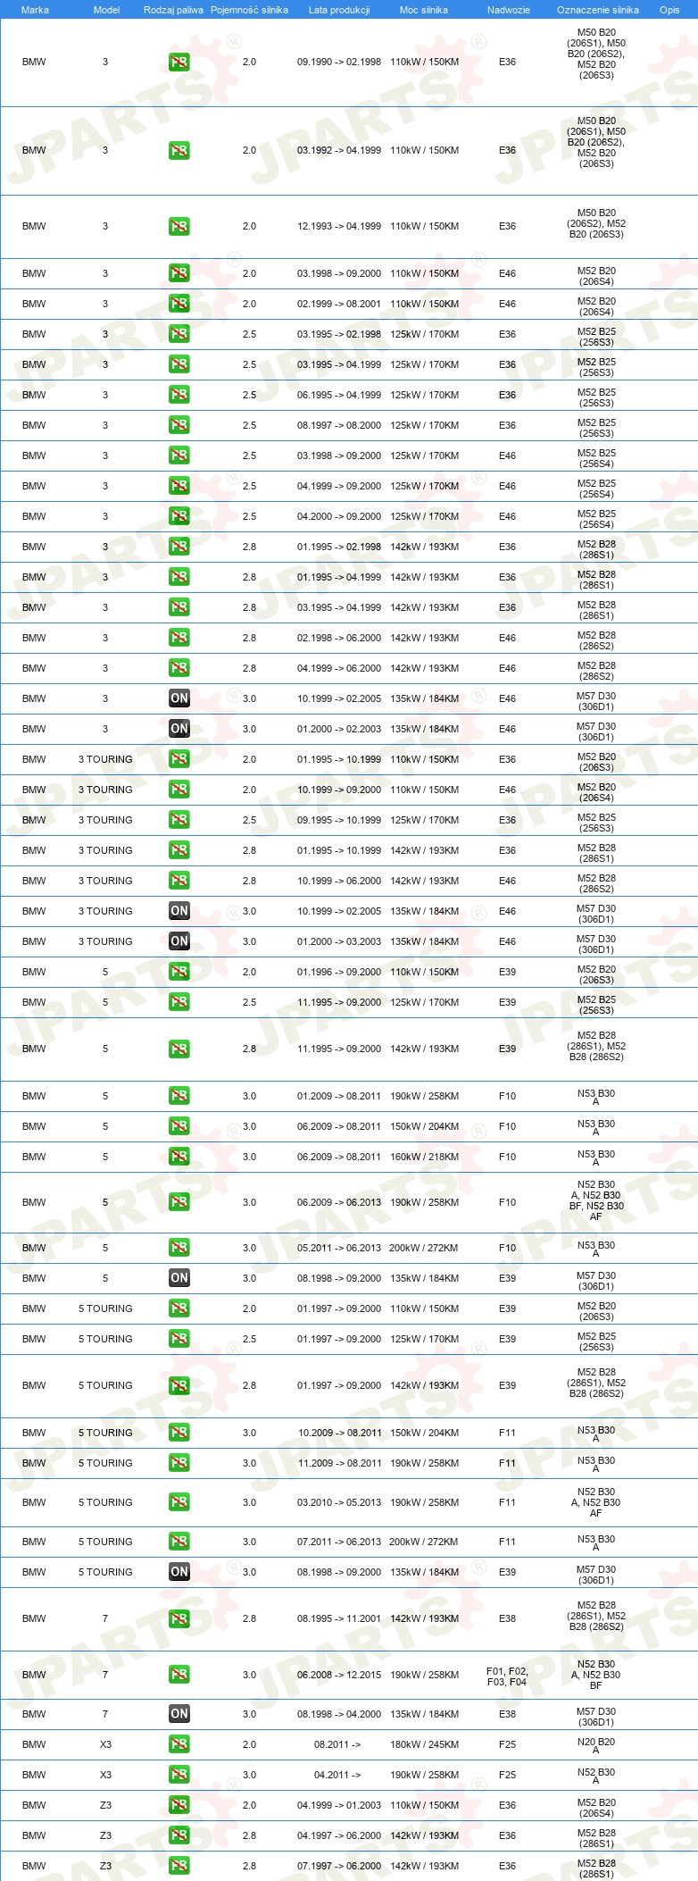Click the PB fuel icon in row 10.1999 -> 06.2000

(x=179, y=882)
